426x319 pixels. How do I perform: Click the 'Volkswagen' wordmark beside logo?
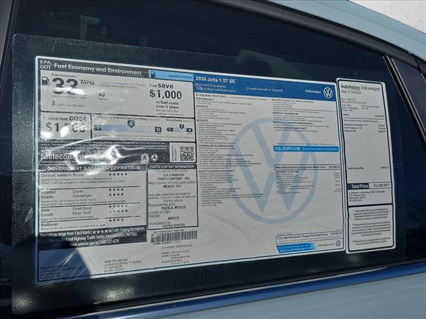point(313,92)
